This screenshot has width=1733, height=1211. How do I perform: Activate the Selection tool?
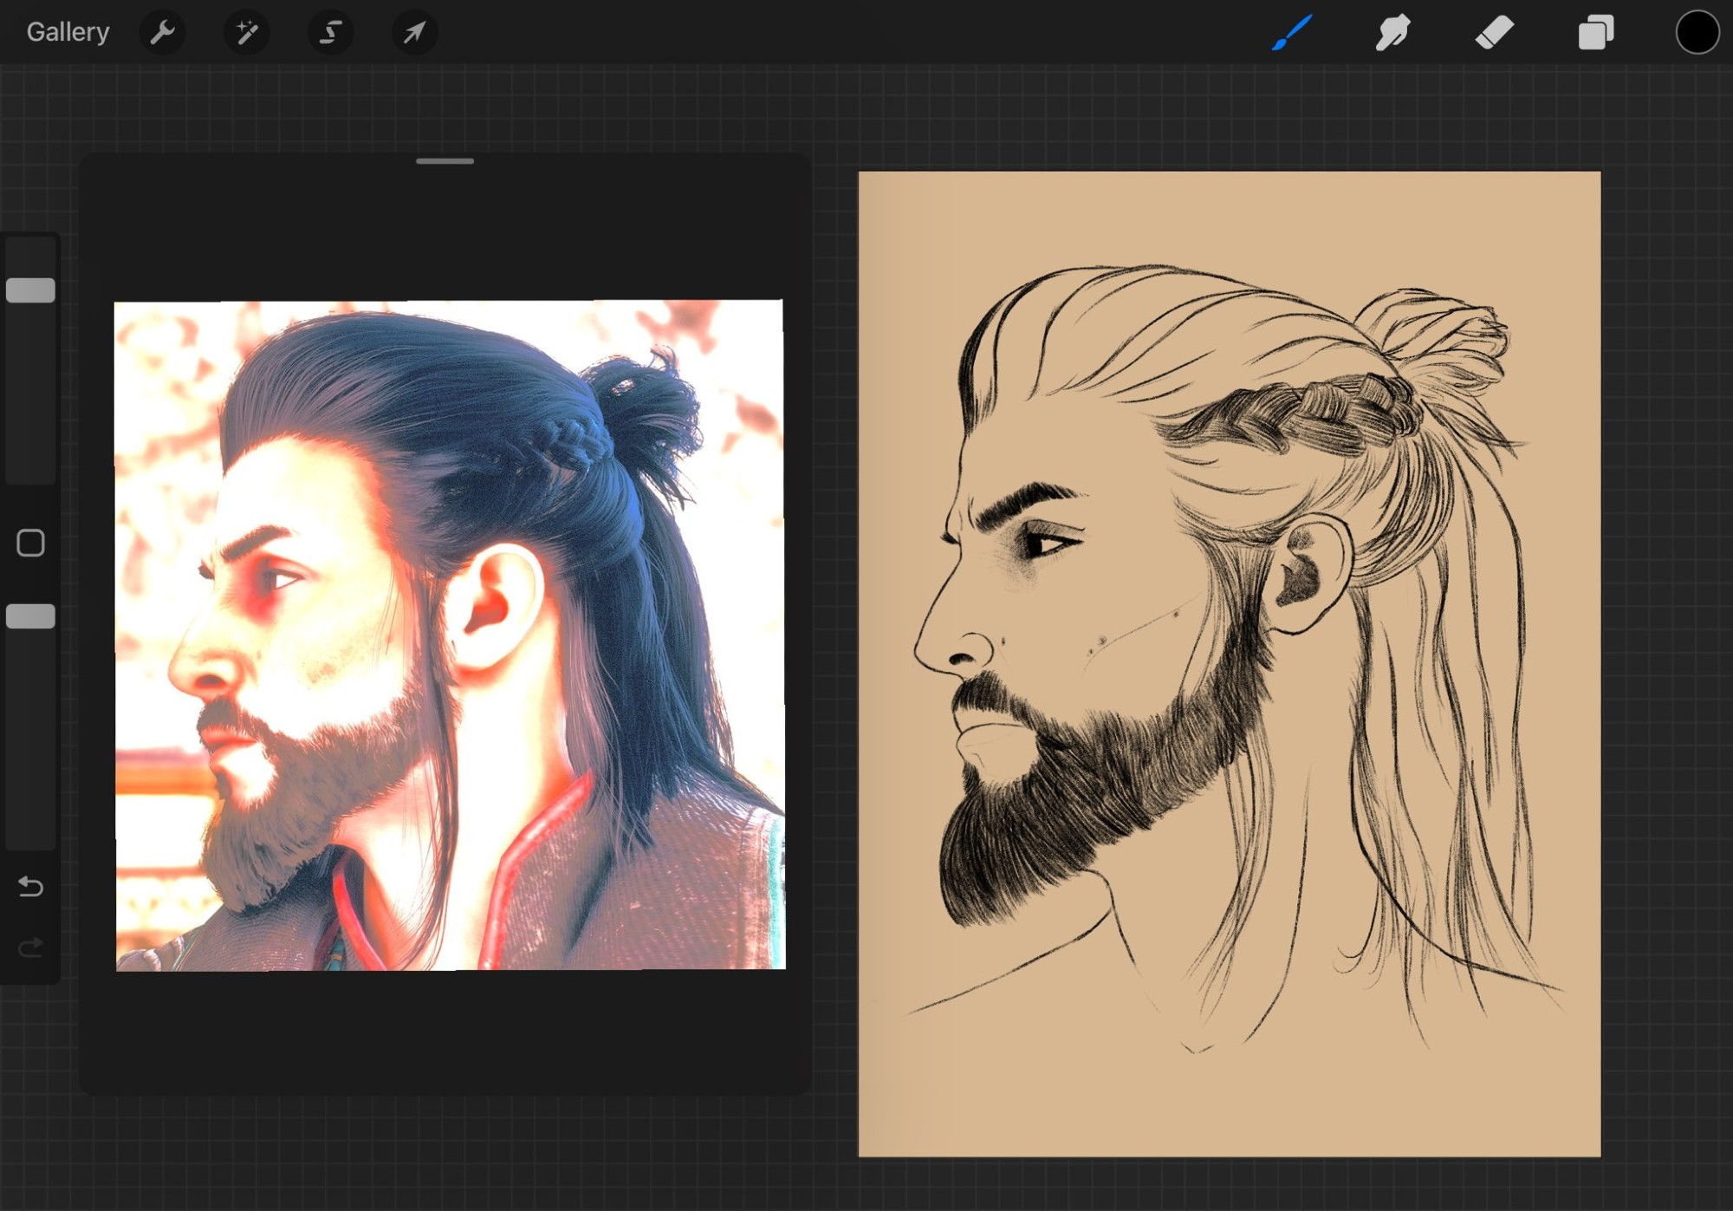[330, 33]
